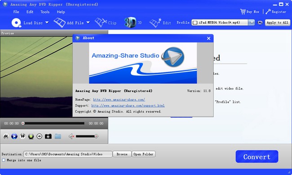The height and width of the screenshot is (175, 292).
Task: Click the fast forward playback button
Action: (x=22, y=136)
